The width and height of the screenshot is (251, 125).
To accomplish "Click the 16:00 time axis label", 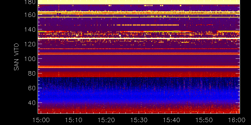I will [x=237, y=120].
